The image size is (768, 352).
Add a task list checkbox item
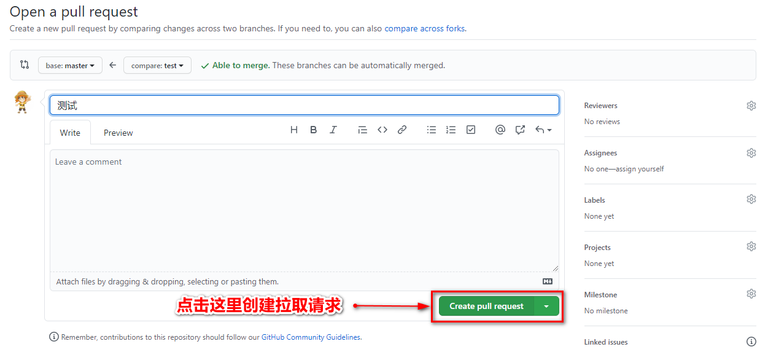[471, 130]
